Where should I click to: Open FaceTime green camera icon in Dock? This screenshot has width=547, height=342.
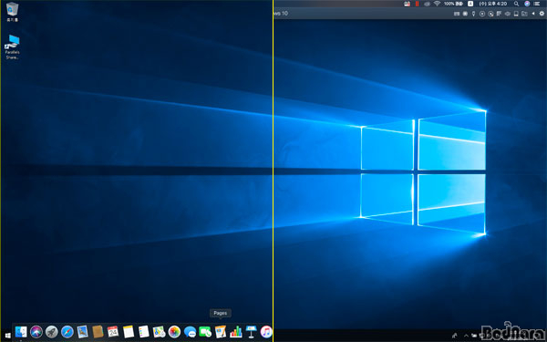205,332
